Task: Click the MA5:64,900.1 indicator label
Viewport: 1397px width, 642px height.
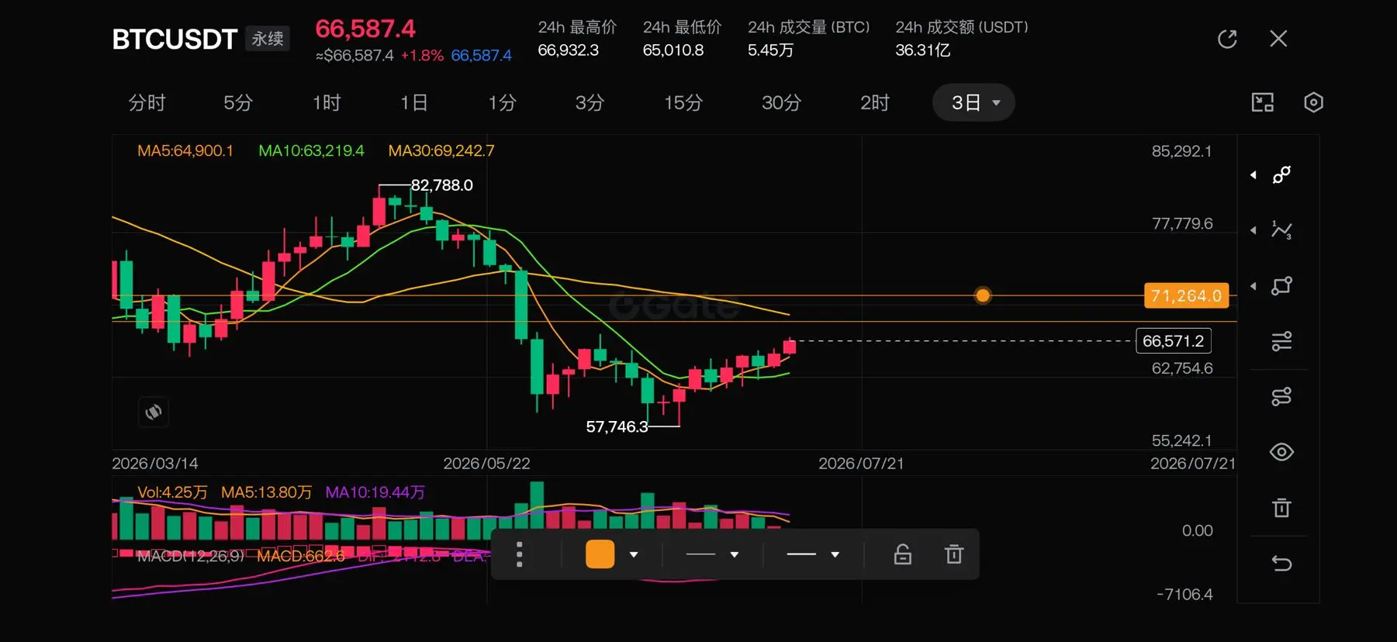Action: click(185, 151)
